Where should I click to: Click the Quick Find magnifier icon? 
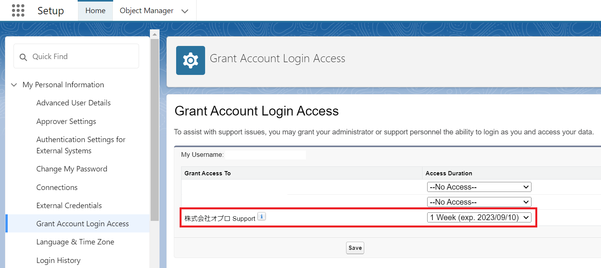point(24,57)
